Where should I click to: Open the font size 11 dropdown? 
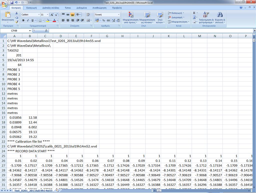point(47,14)
